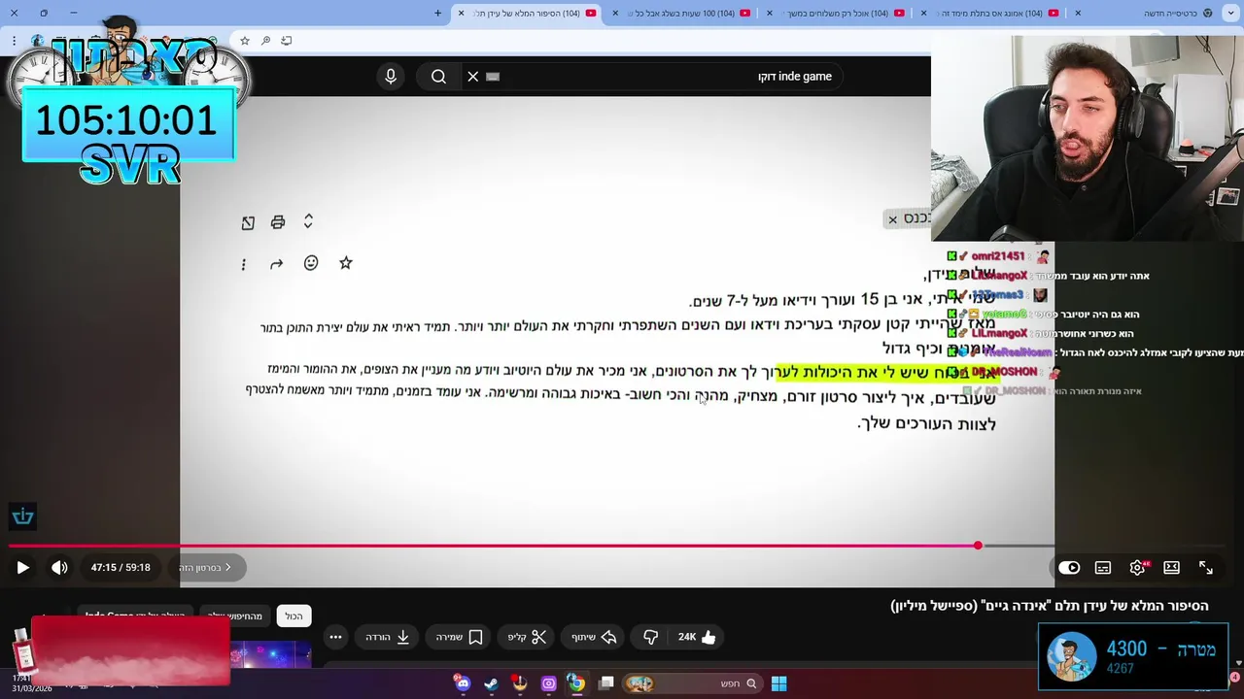Switch to theater mode
This screenshot has height=699, width=1244.
1171,568
